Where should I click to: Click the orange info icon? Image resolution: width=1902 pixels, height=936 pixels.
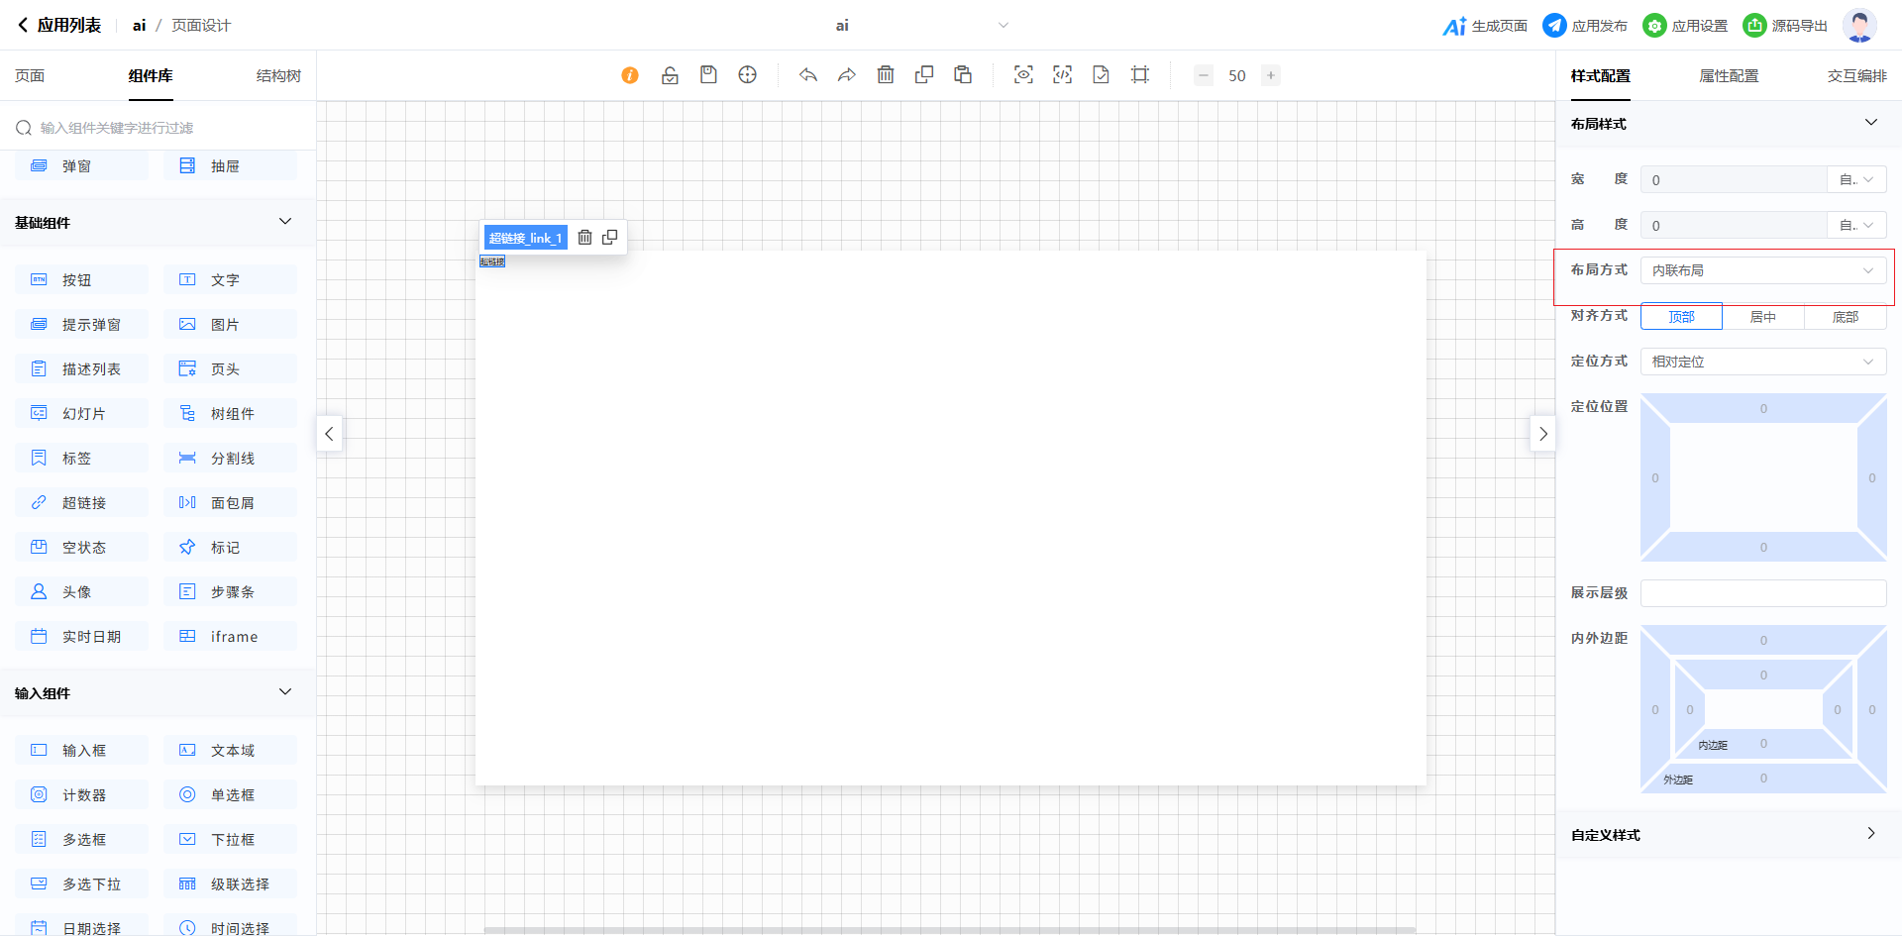(x=630, y=75)
